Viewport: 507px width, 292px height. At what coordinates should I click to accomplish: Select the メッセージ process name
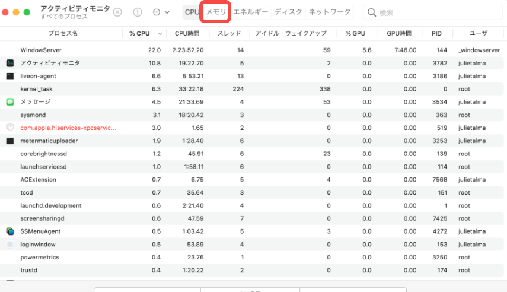35,102
